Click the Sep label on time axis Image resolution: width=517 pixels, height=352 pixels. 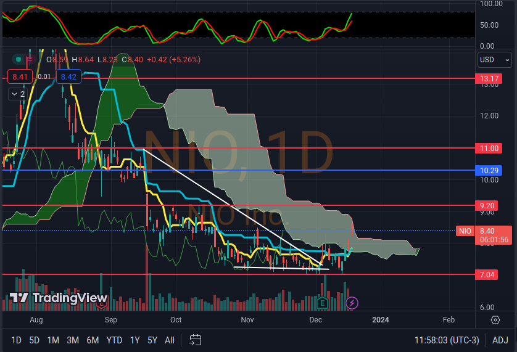(111, 320)
